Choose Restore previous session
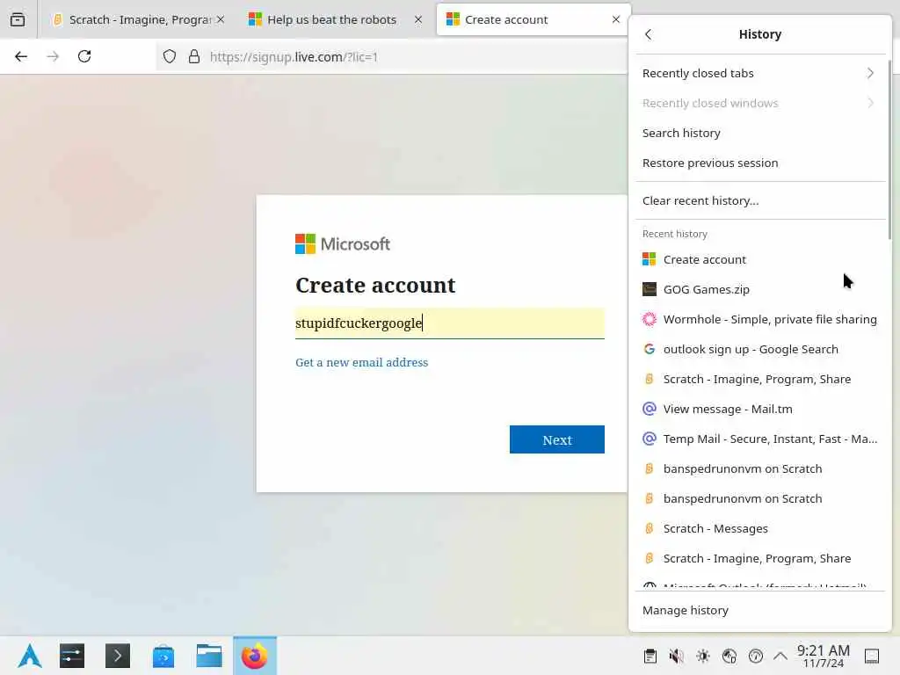 click(x=759, y=163)
